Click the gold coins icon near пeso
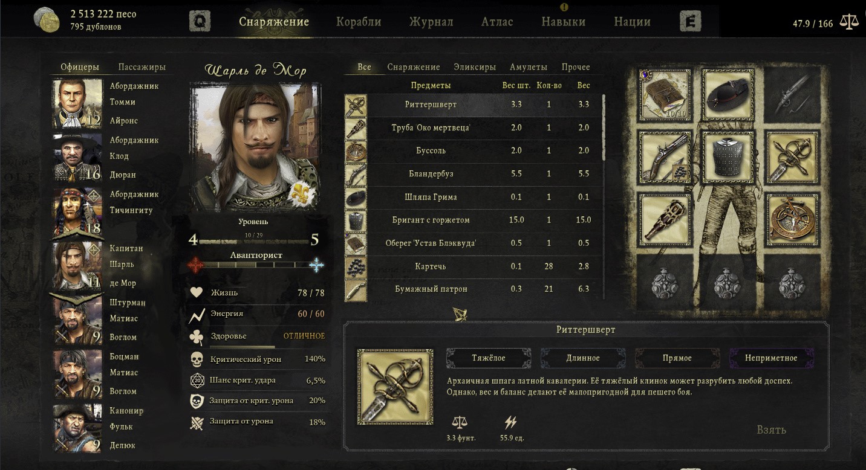This screenshot has height=470, width=866. pyautogui.click(x=47, y=19)
